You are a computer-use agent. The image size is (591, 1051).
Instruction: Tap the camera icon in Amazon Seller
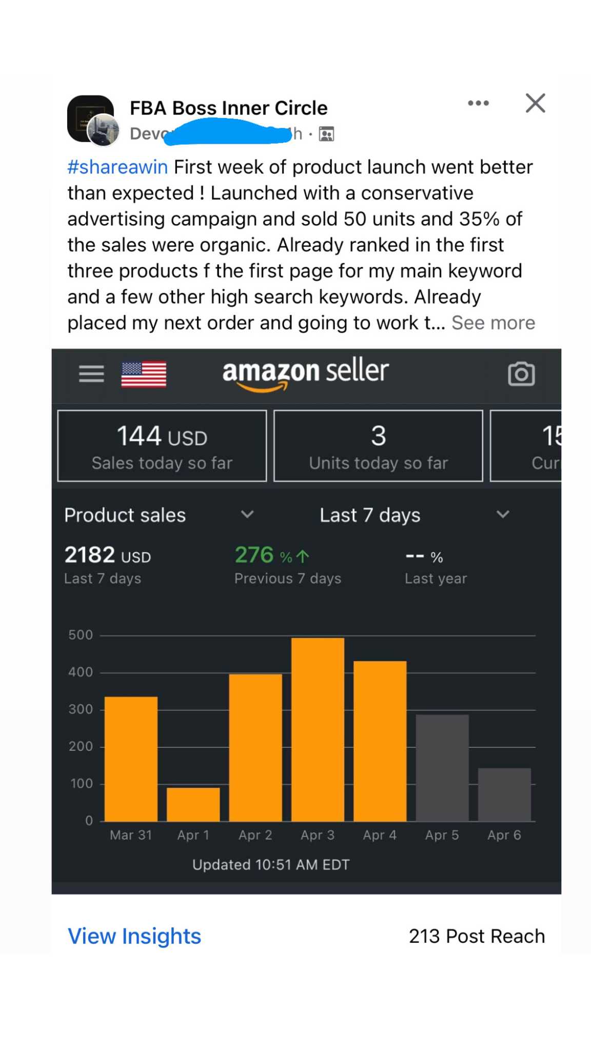(x=521, y=374)
